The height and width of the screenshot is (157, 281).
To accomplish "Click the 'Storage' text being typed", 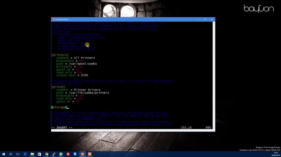I will click(x=59, y=107).
